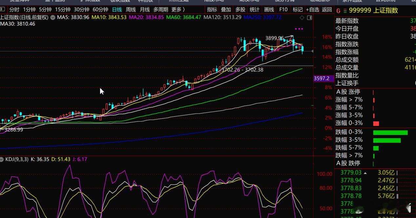
Task: Select the 3778.94 trade row
Action: point(375,180)
